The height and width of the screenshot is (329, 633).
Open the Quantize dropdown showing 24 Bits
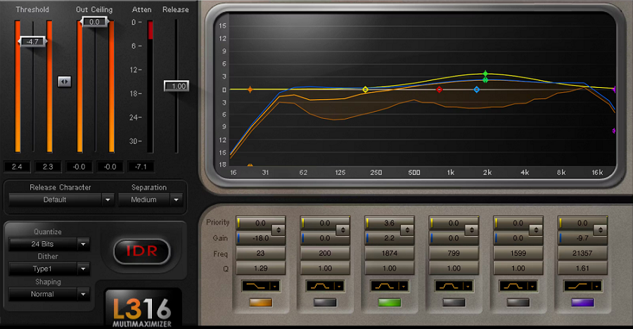(x=49, y=244)
